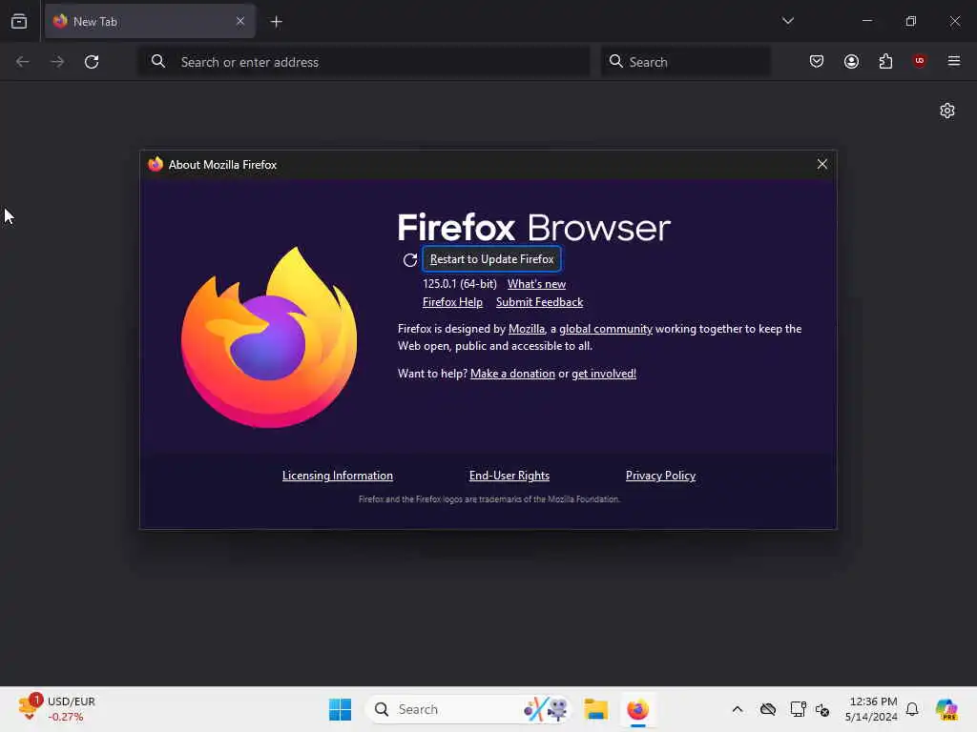977x732 pixels.
Task: Open the Firefox Help link
Action: coord(452,302)
